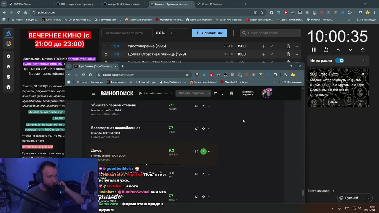Open the auction gavel page in Pointauc sidebar

[x=8, y=33]
